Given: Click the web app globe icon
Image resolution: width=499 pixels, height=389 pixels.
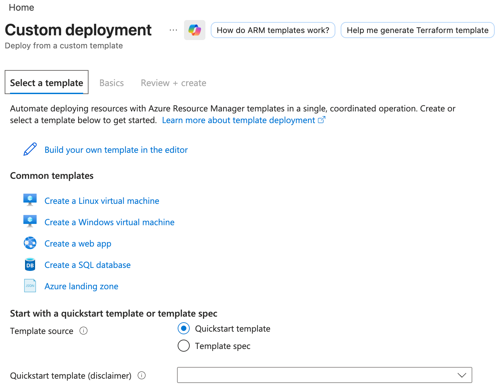Looking at the screenshot, I should click(x=30, y=243).
